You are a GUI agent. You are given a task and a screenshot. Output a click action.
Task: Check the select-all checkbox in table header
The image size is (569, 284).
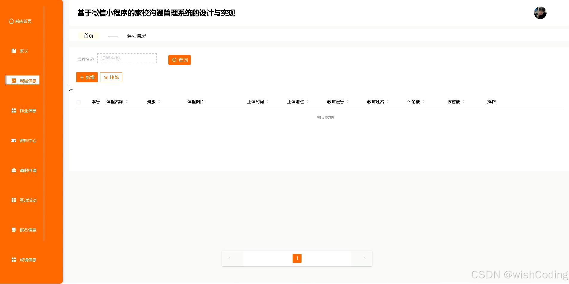79,102
